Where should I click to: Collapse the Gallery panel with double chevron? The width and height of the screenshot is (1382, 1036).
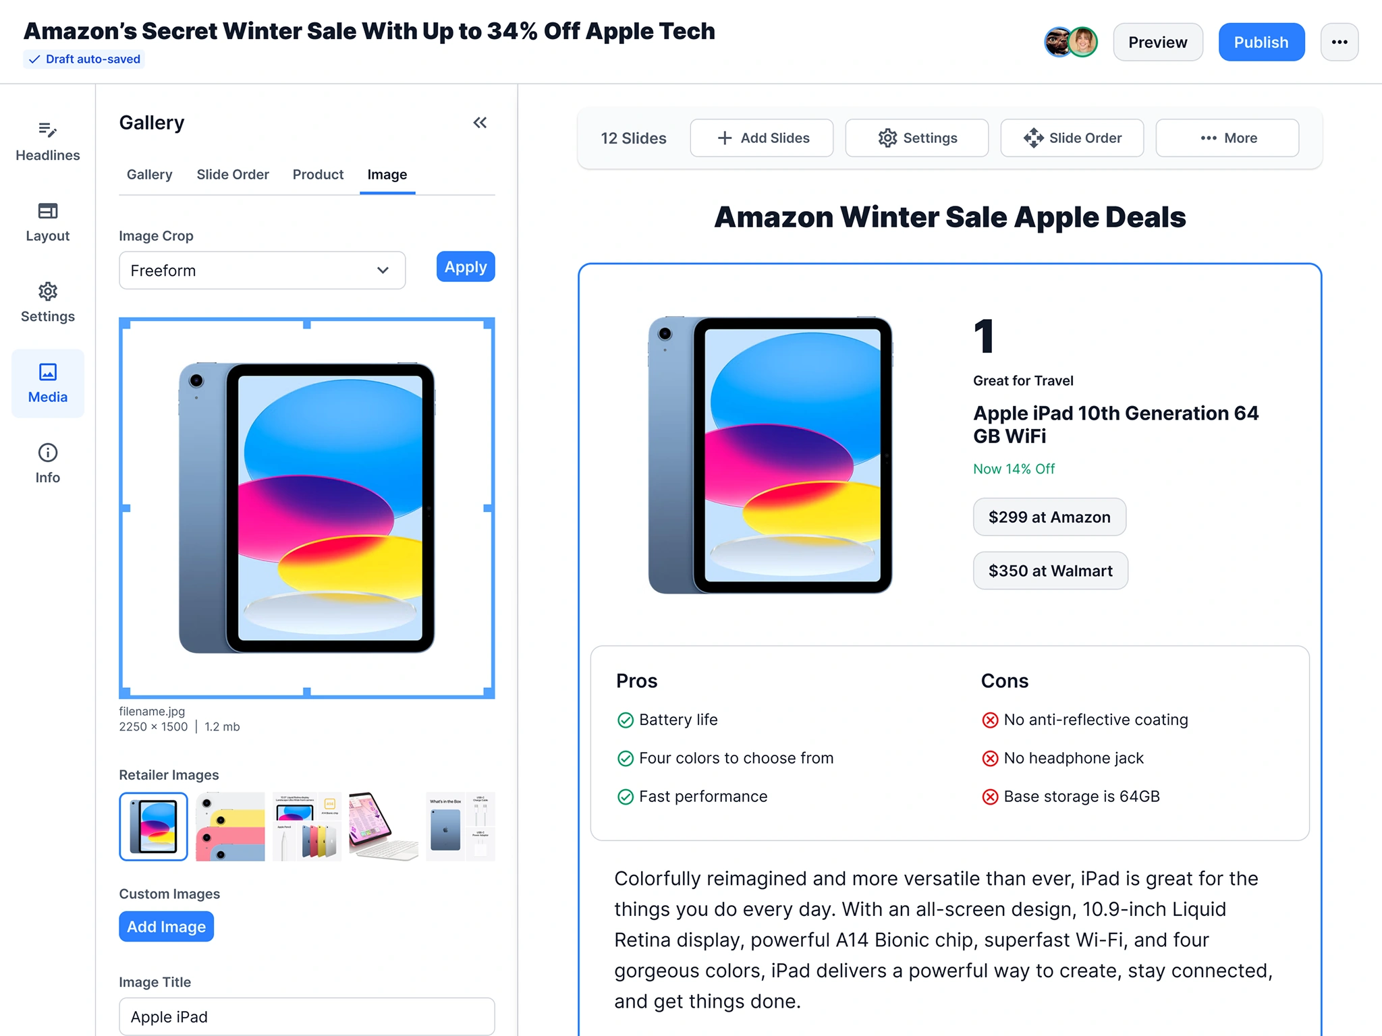tap(480, 123)
